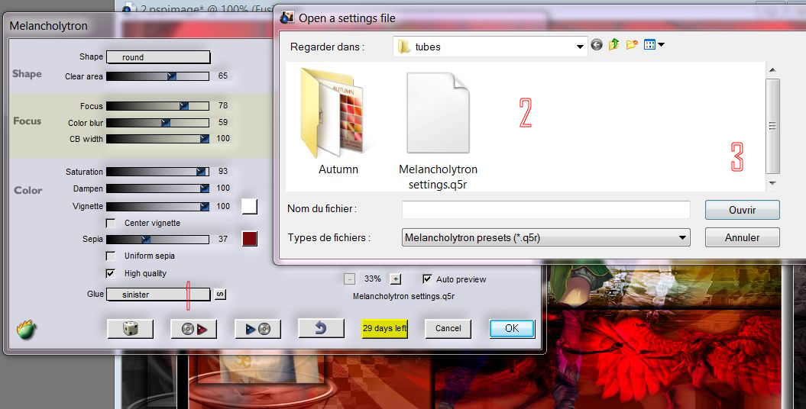Adjust the Vignette slider
Screen dimensions: 806x409
click(x=158, y=206)
